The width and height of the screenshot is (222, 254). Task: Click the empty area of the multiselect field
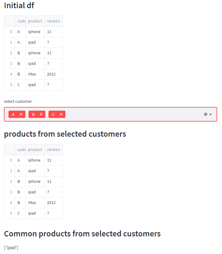click(x=133, y=114)
